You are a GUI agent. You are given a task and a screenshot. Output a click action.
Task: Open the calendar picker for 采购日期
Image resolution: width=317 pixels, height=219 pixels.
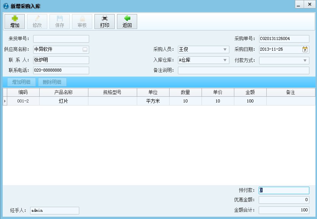point(305,50)
